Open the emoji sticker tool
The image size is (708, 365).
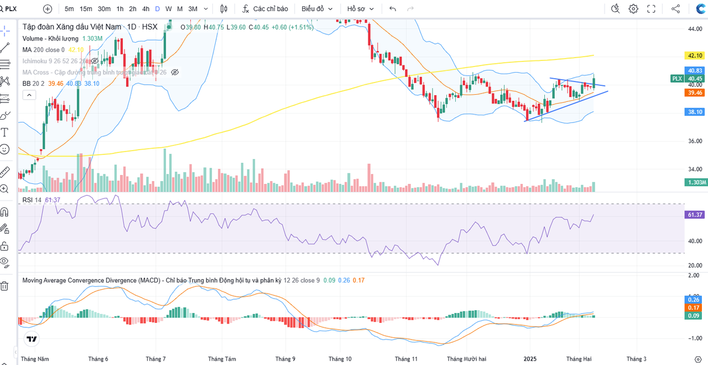(x=4, y=149)
